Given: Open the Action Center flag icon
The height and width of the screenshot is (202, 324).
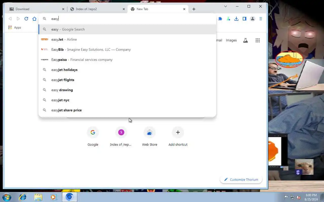Looking at the screenshot, I should click(286, 197).
